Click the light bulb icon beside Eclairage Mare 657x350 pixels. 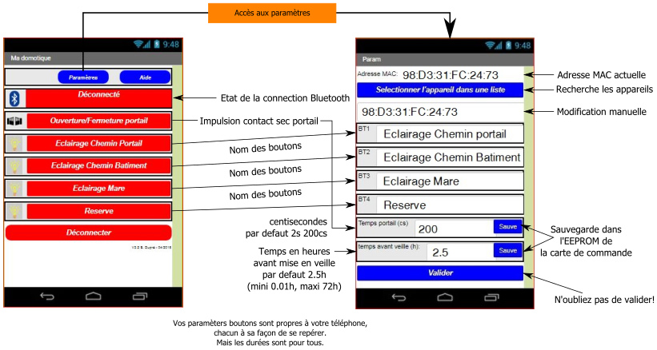click(14, 189)
